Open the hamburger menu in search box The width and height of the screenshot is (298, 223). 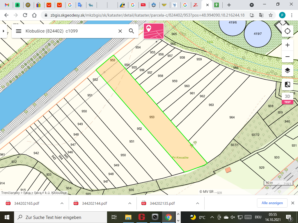[19, 31]
